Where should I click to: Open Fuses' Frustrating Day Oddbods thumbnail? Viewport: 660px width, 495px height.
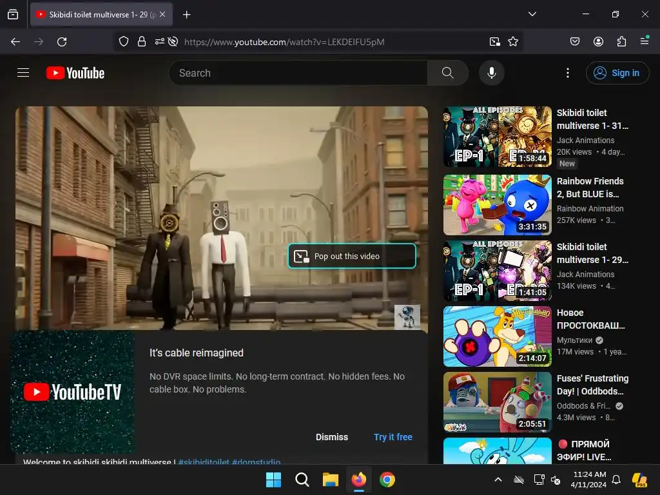tap(497, 402)
